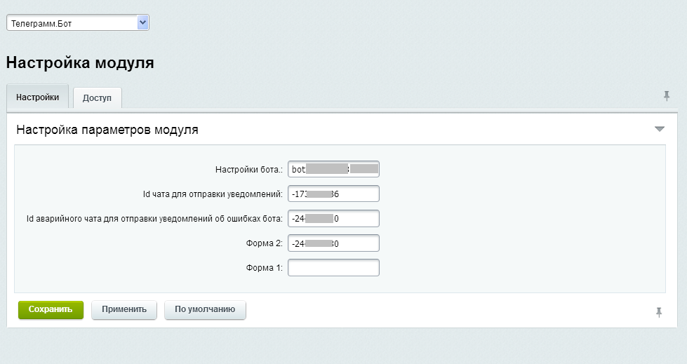Collapse section using the triangle arrow
Viewport: 687px width, 364px height.
[659, 129]
